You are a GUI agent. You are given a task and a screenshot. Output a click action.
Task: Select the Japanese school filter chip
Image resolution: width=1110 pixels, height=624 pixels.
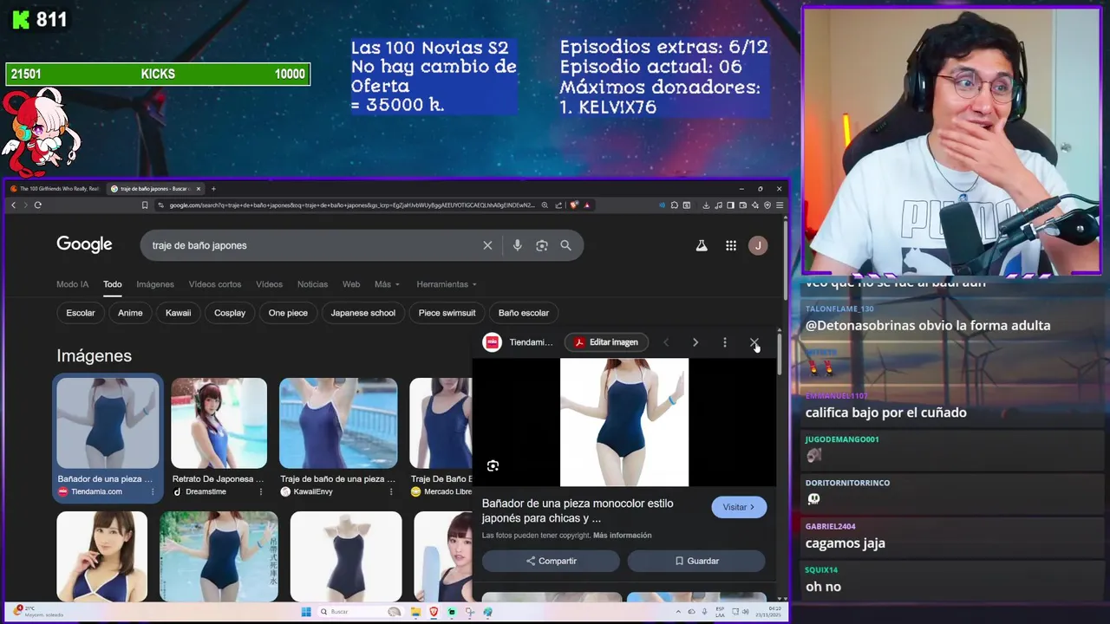[x=363, y=313]
